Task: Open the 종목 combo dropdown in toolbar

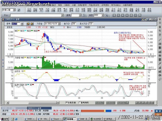Action: pyautogui.click(x=80, y=15)
